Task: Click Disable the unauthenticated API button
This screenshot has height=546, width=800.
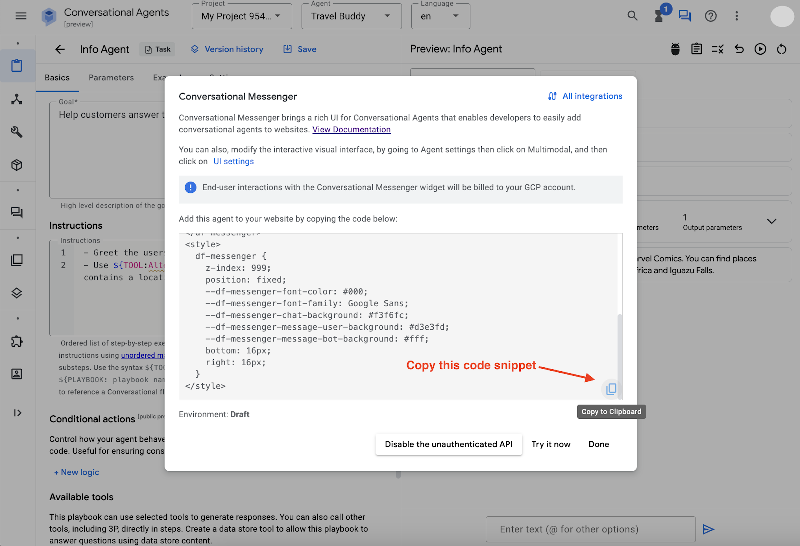Action: [x=448, y=444]
